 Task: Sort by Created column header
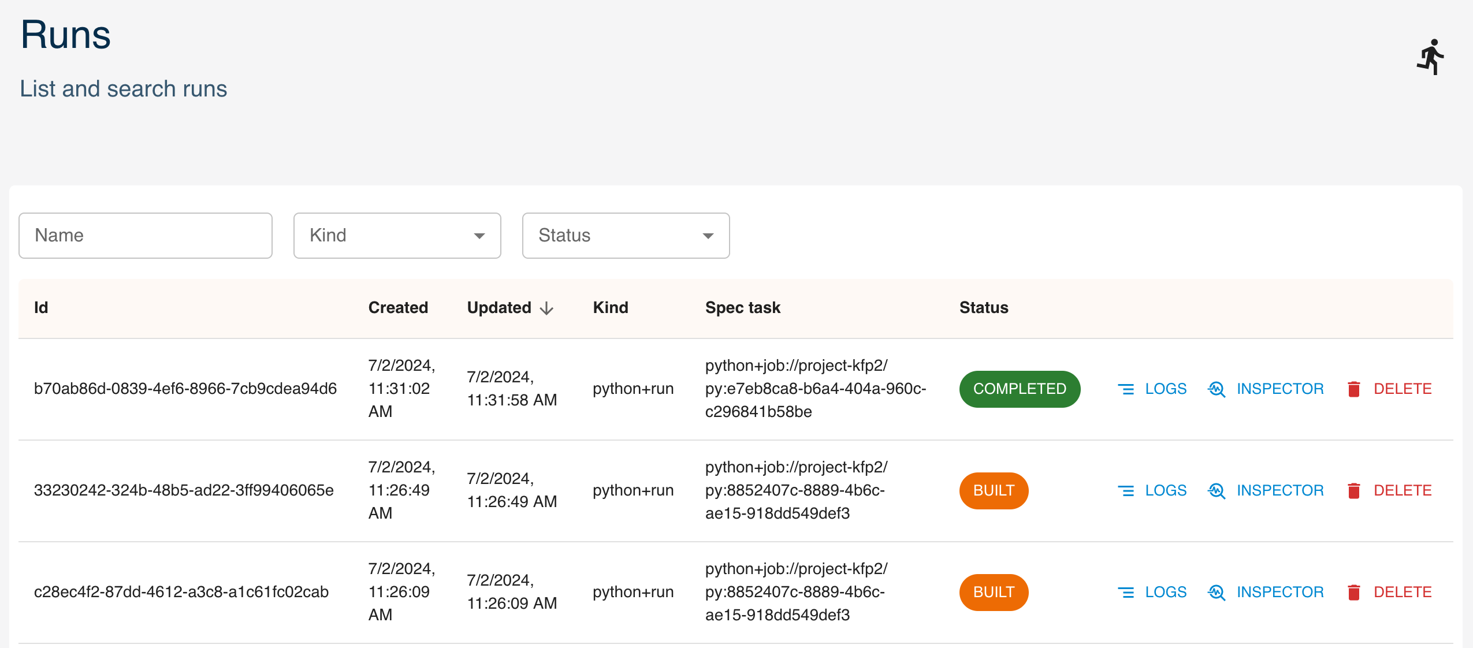[x=398, y=308]
